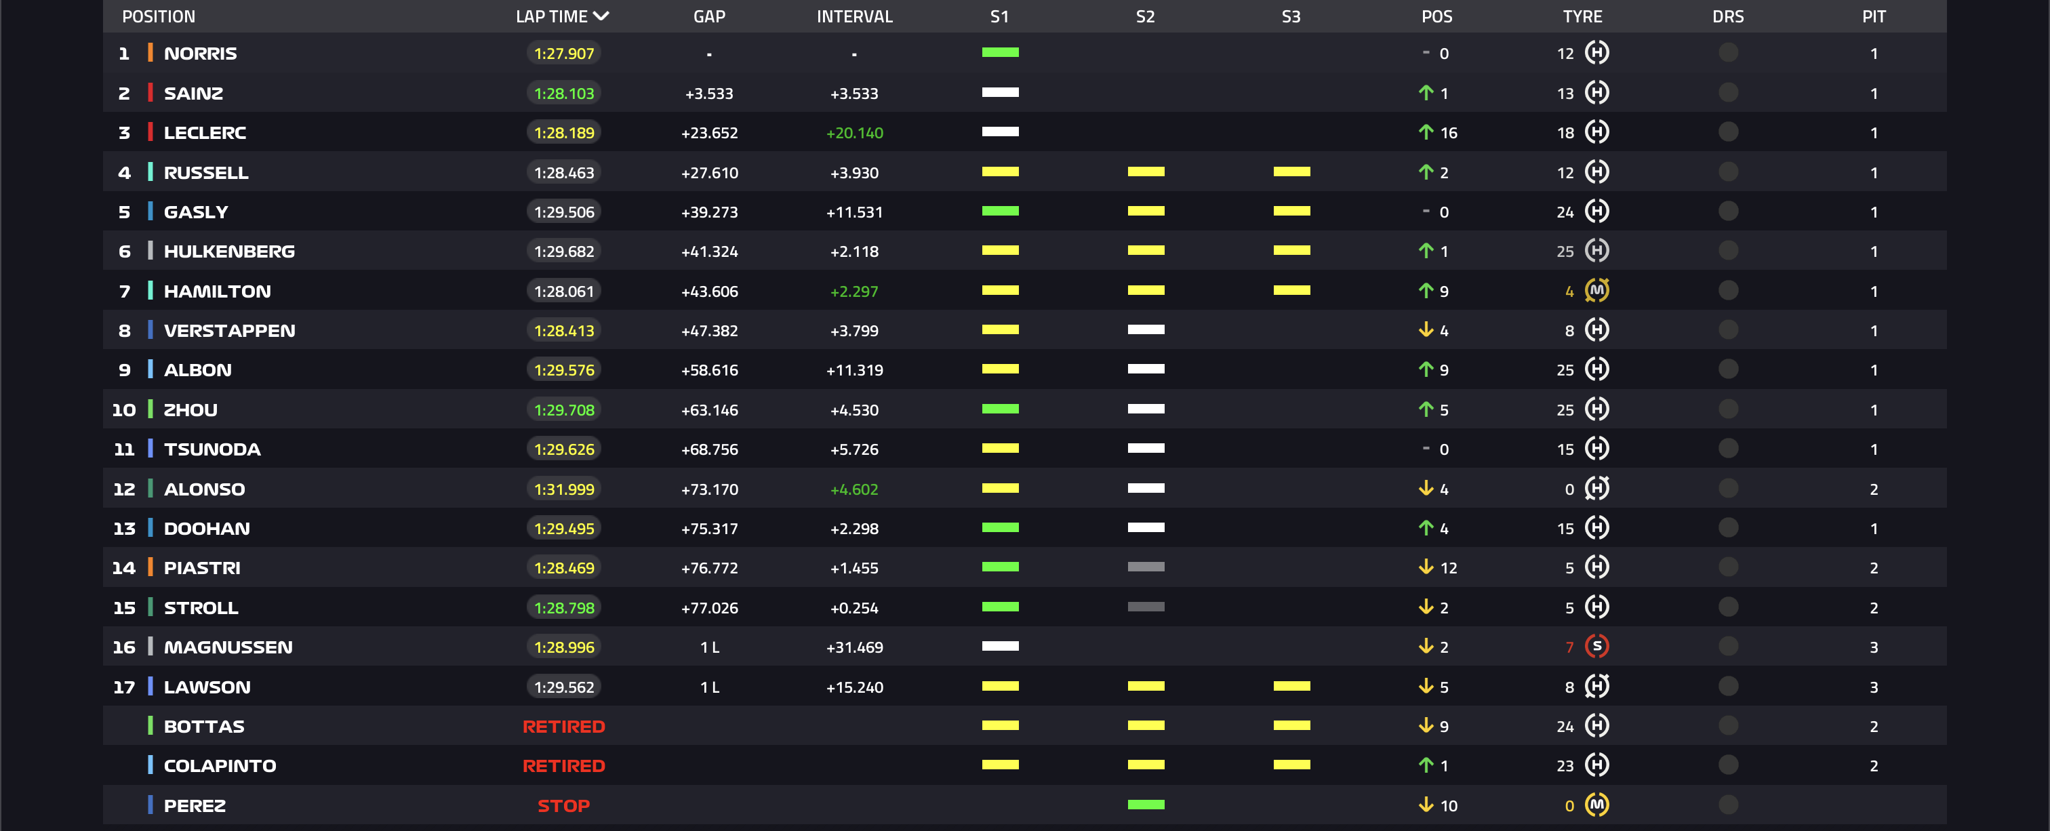This screenshot has height=831, width=2050.
Task: Select driver name PIASTRI
Action: [202, 567]
